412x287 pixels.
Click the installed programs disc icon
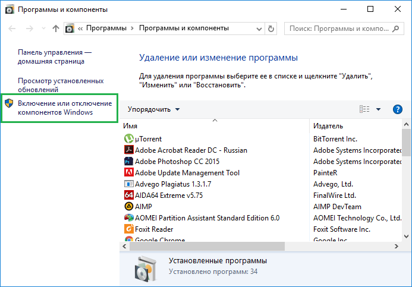[145, 269]
